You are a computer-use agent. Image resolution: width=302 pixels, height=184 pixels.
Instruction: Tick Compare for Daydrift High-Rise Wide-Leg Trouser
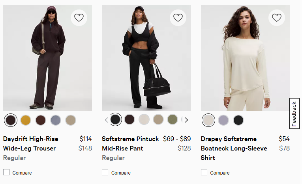tap(6, 172)
